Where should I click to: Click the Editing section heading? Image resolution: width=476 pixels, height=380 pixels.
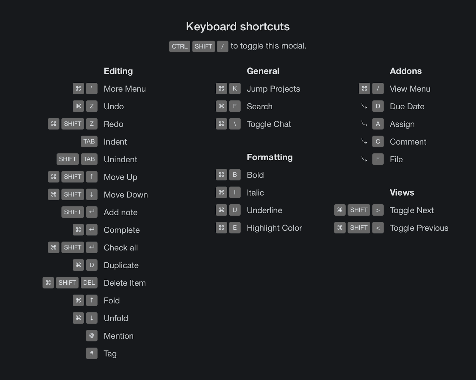118,71
